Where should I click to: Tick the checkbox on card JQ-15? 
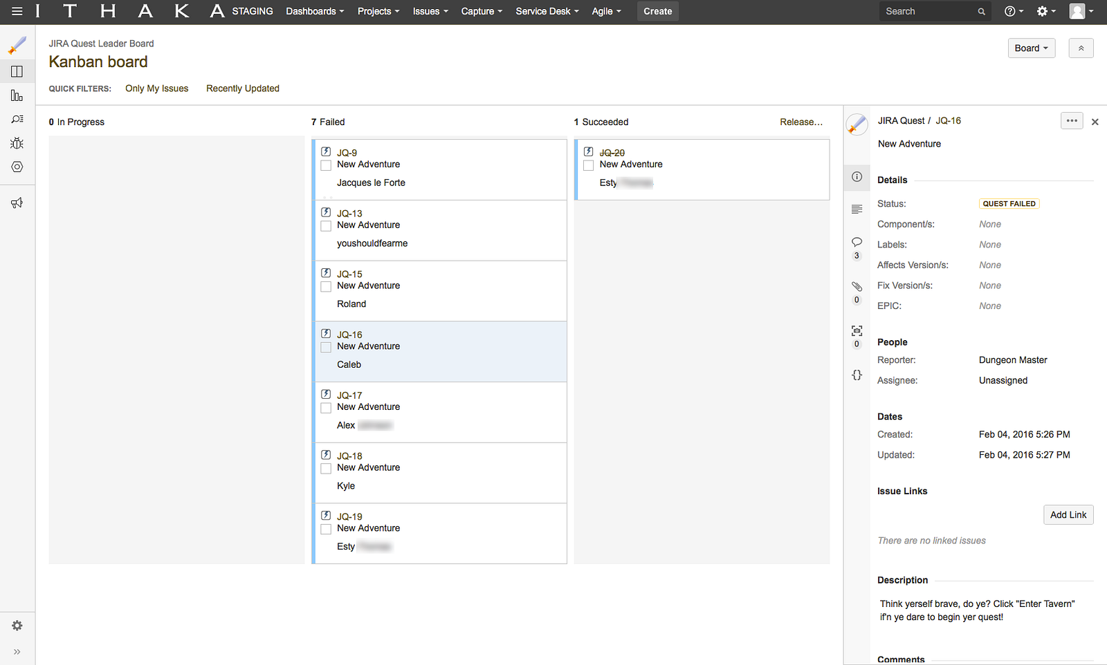[326, 287]
